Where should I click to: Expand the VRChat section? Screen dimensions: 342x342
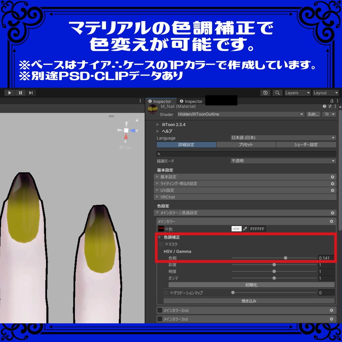coord(245,197)
